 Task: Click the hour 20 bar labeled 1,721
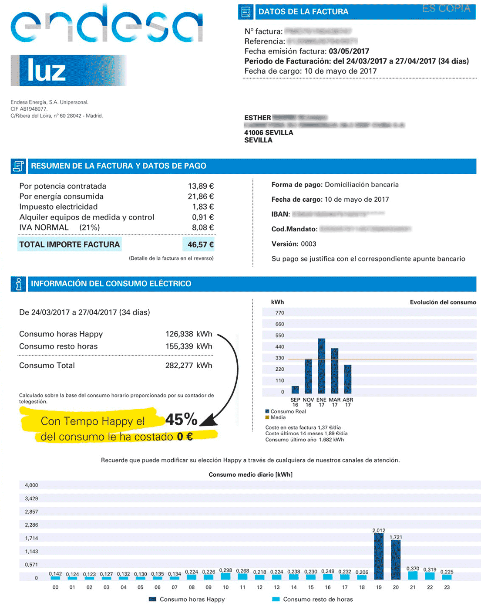pyautogui.click(x=396, y=560)
